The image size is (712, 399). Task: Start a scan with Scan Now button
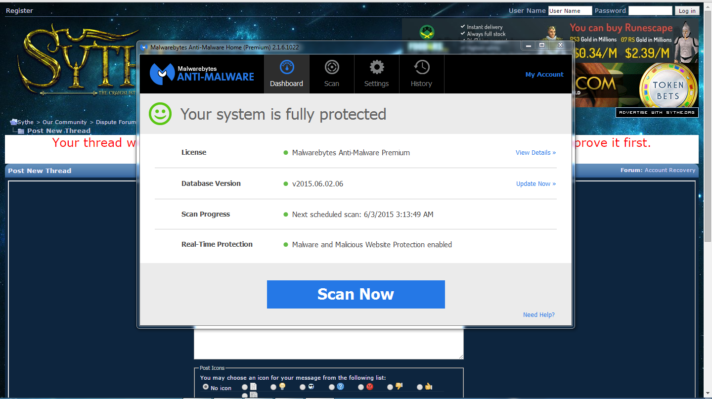(x=356, y=294)
